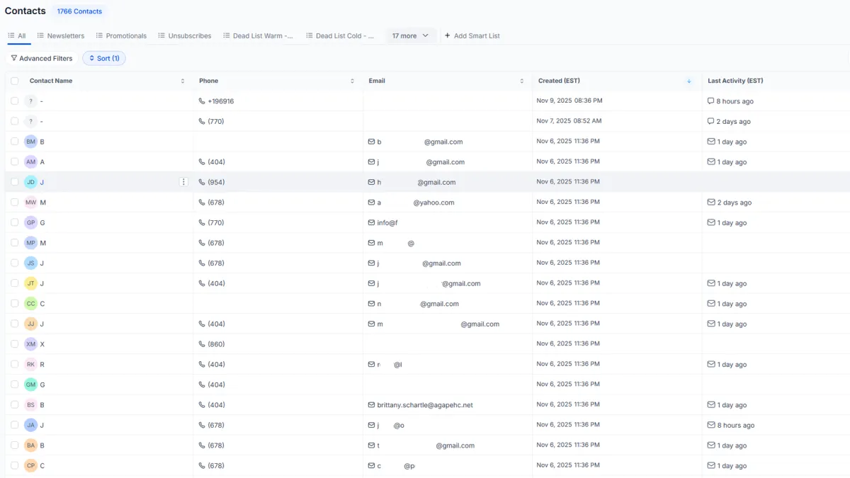
Task: Click email brittany.schartle@agapehc.net
Action: tap(425, 405)
